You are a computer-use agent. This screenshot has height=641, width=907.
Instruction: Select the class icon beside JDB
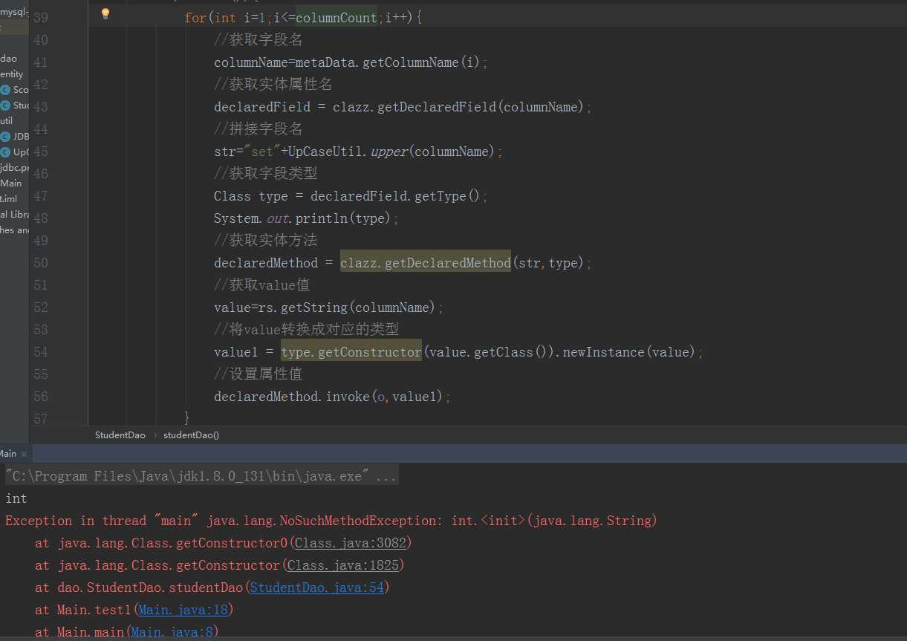click(x=5, y=137)
